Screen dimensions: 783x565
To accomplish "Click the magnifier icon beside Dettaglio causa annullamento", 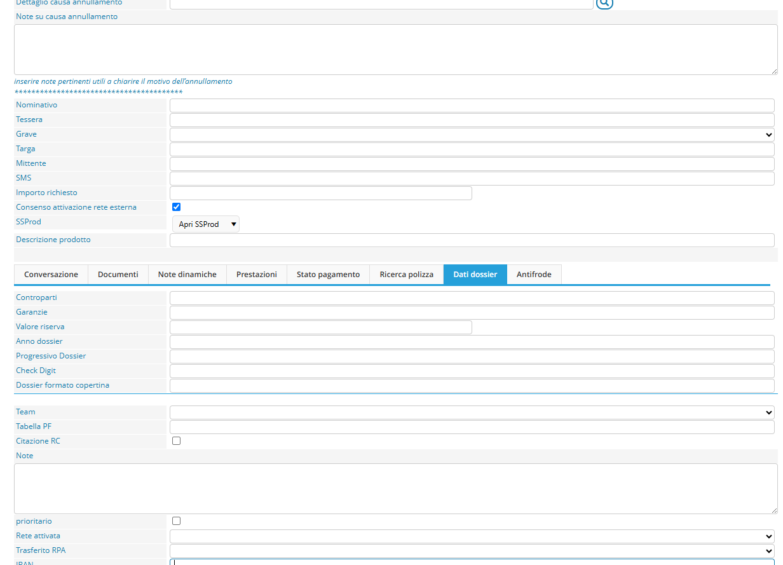I will pyautogui.click(x=604, y=3).
